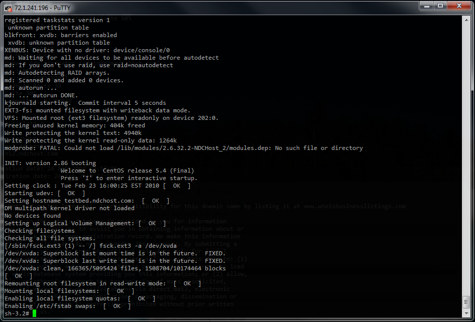
Task: Click the green cursor after sh-3.2# prompt
Action: click(x=35, y=313)
